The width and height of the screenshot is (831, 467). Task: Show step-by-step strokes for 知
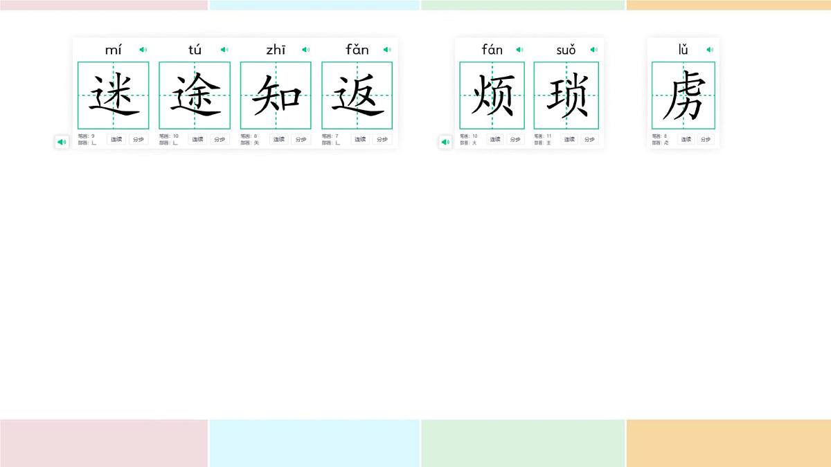coord(300,138)
